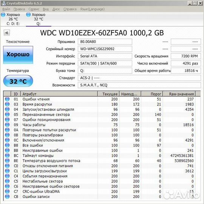
Task: Click the S.M.A.R.T., NCQ features field
Action: (139, 85)
